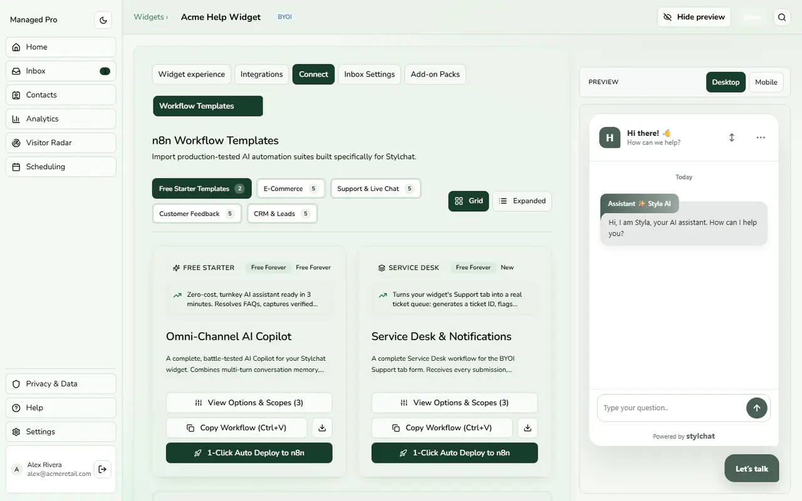Viewport: 802px width, 501px height.
Task: Click the chat widget resize arrows icon
Action: [x=732, y=138]
